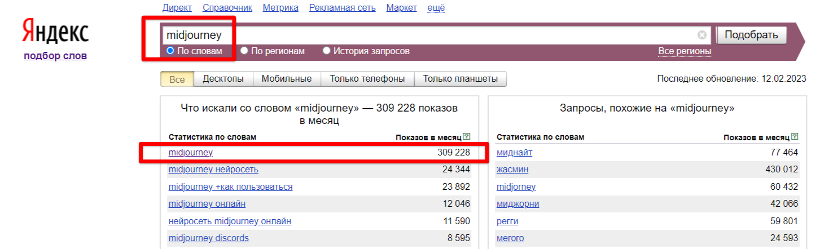Open the similar query 'регги' link
The height and width of the screenshot is (249, 816).
(x=507, y=221)
